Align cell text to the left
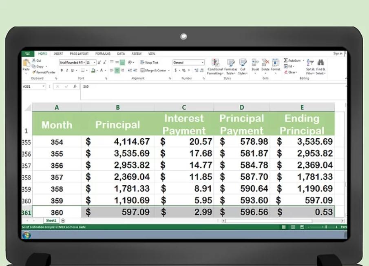The image size is (369, 266). [112, 70]
